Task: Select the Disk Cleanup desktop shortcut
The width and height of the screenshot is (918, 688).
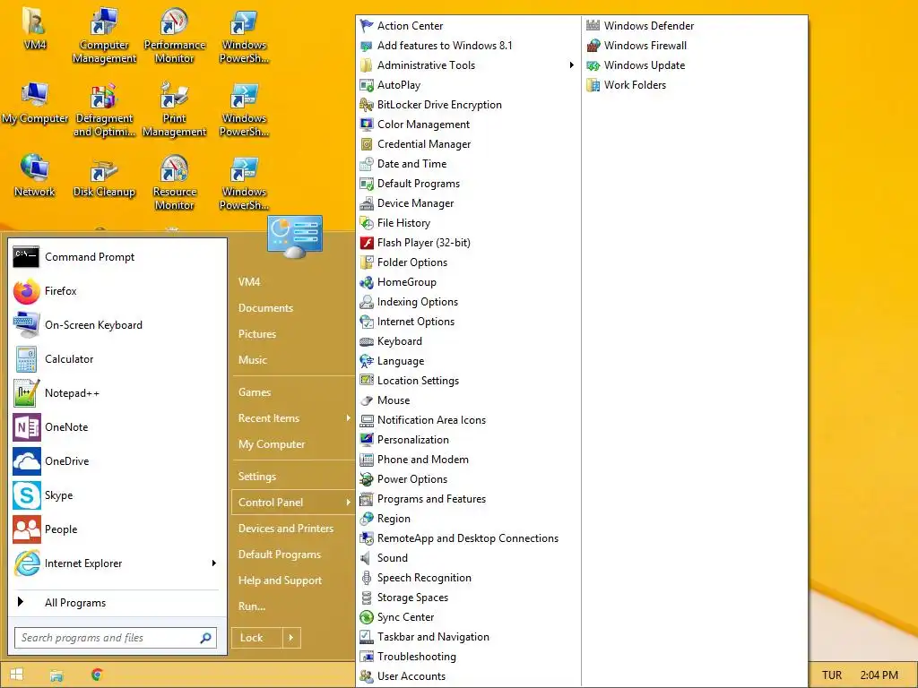Action: point(104,178)
